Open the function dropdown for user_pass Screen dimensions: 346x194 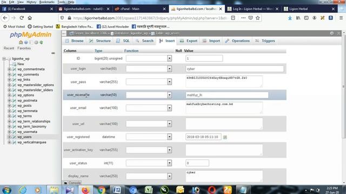coord(149,82)
